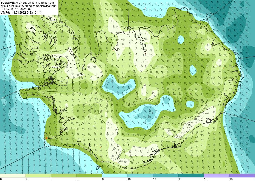Click the dark green 6–8 m/s legend swatch
Viewport: 255px width, 181px height.
89,176
